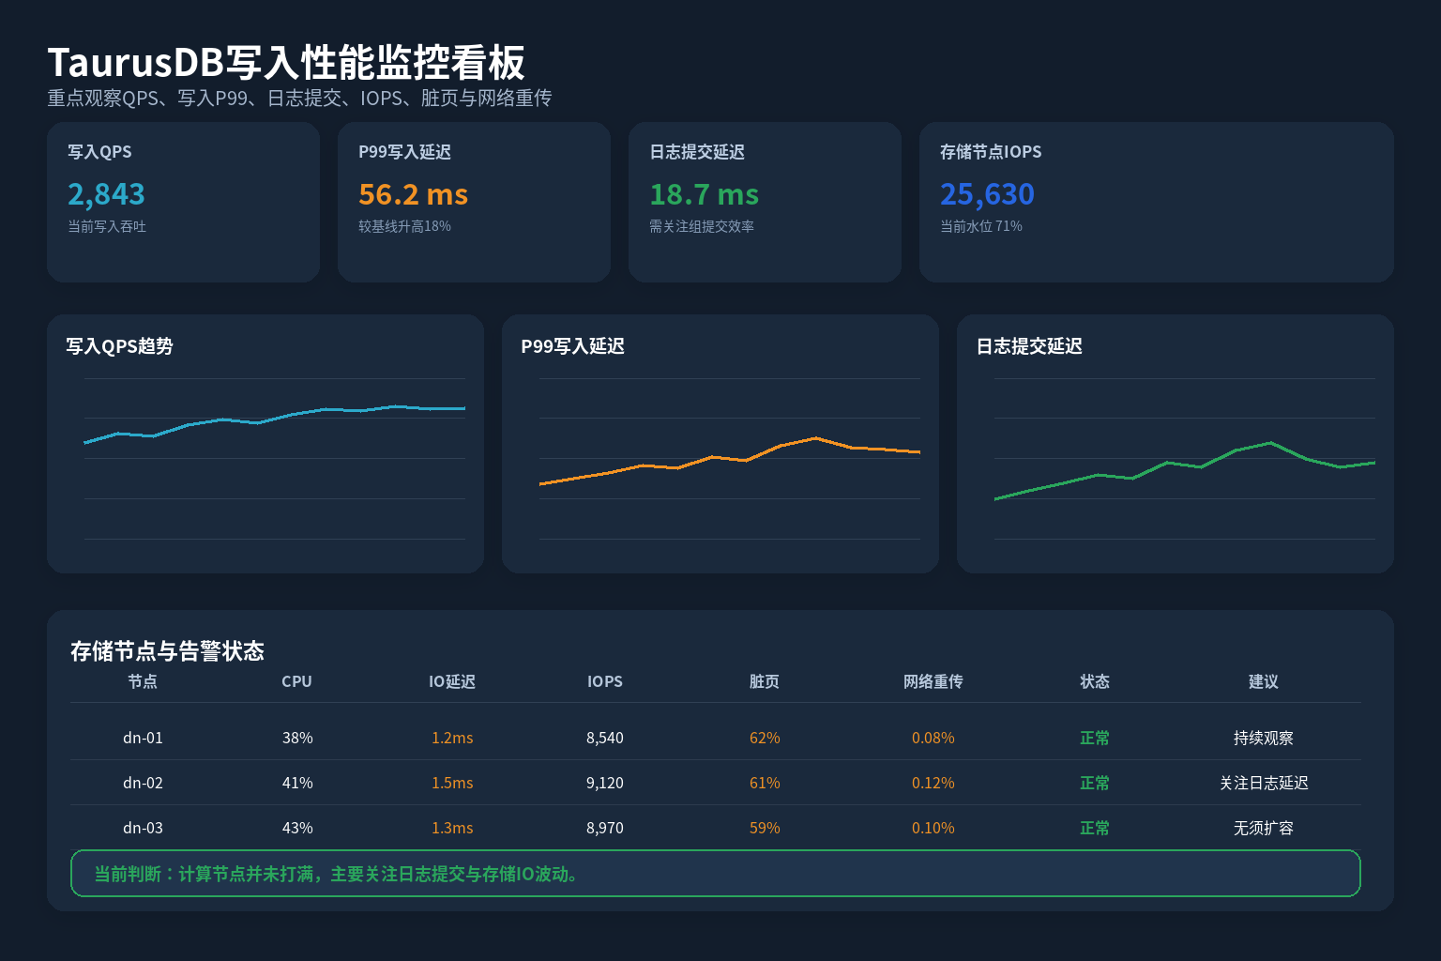The height and width of the screenshot is (961, 1441).
Task: Click the 0.12% retransmit value for dn-02
Action: [933, 783]
